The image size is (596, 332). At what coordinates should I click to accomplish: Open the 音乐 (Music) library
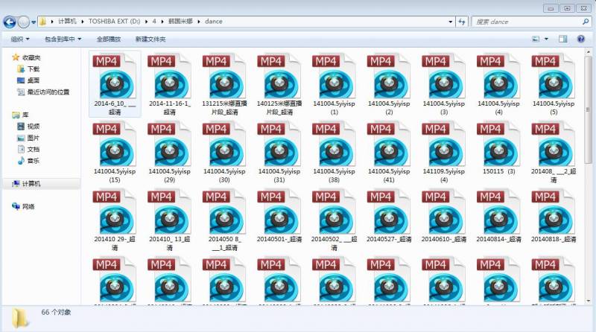(33, 161)
